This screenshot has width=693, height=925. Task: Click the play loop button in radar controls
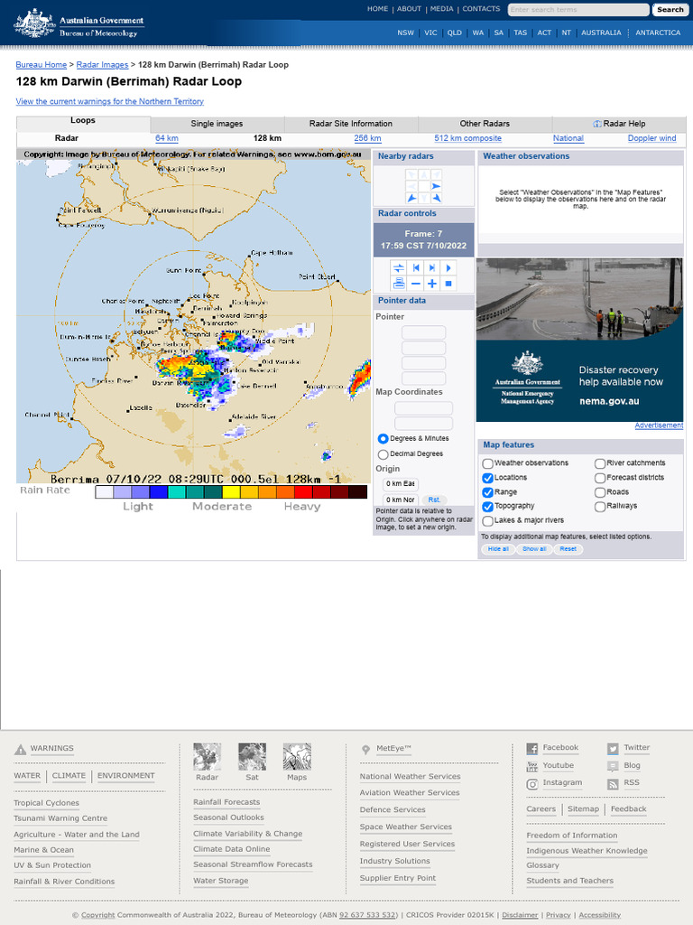(448, 268)
